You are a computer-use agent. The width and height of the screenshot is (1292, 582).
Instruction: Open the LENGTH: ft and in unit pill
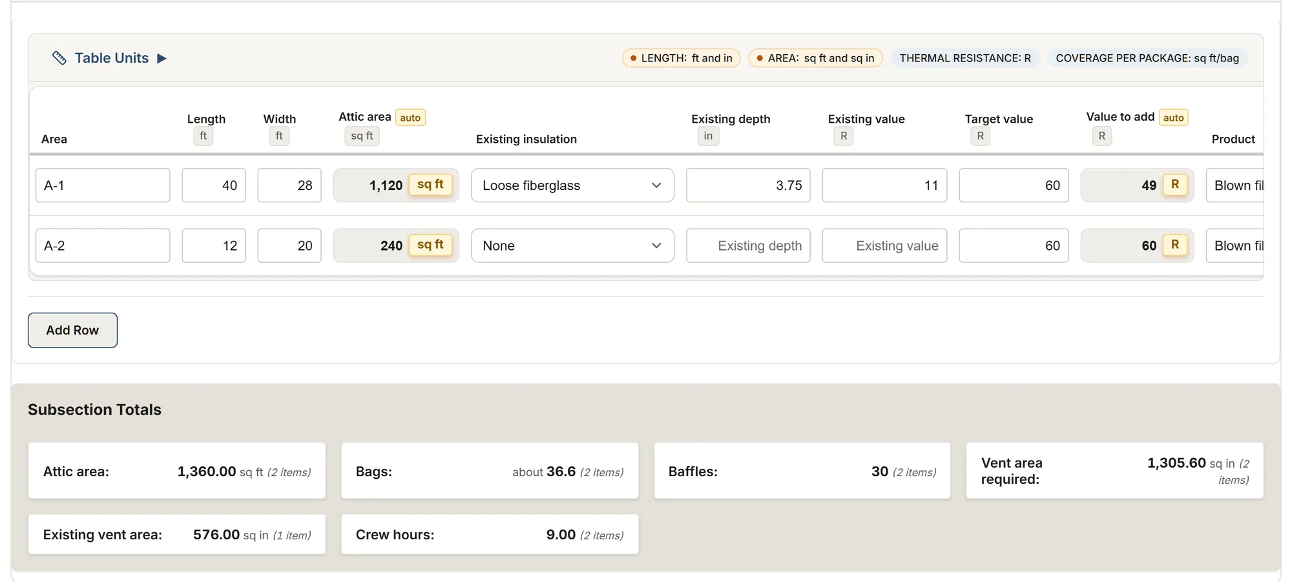(x=681, y=58)
